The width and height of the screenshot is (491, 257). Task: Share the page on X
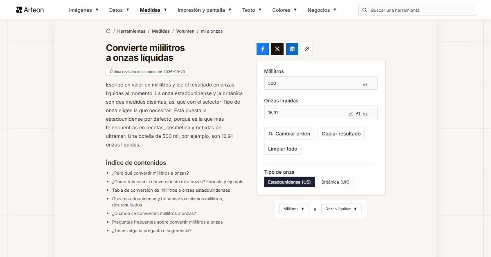[x=277, y=49]
